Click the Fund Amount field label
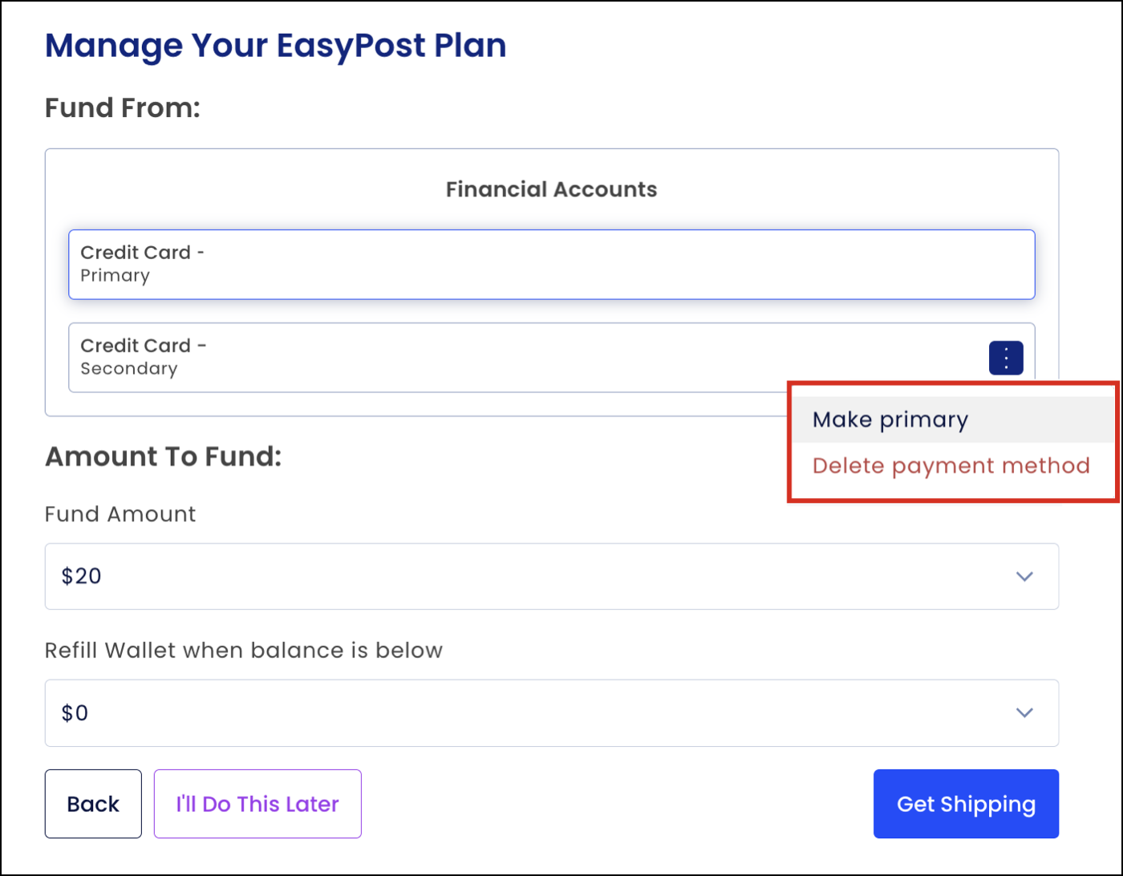This screenshot has width=1123, height=876. click(x=120, y=514)
